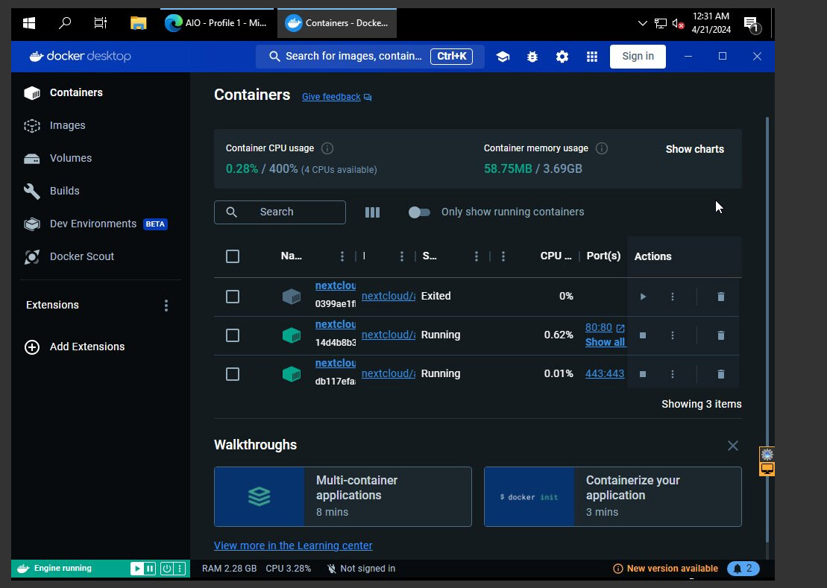Go to Images in the sidebar
The width and height of the screenshot is (827, 588).
pyautogui.click(x=67, y=125)
